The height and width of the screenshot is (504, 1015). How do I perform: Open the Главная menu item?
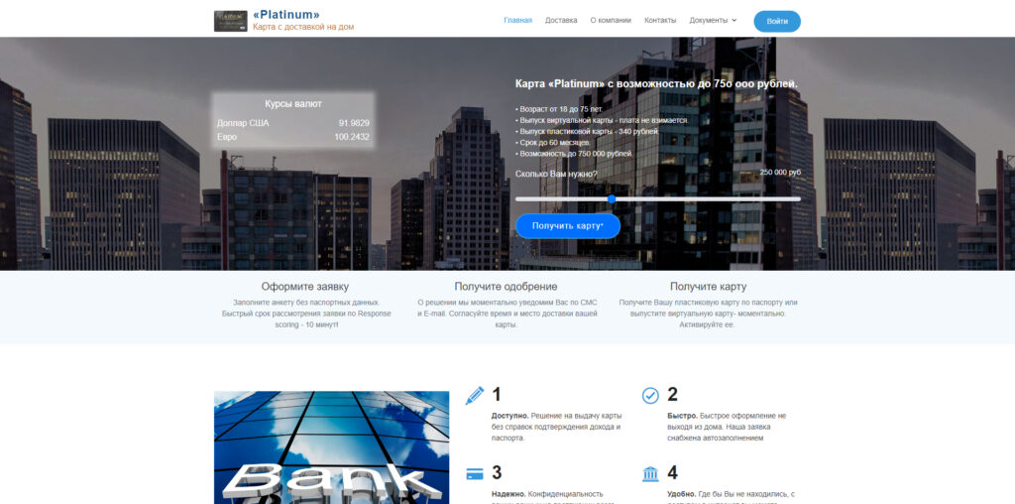517,20
